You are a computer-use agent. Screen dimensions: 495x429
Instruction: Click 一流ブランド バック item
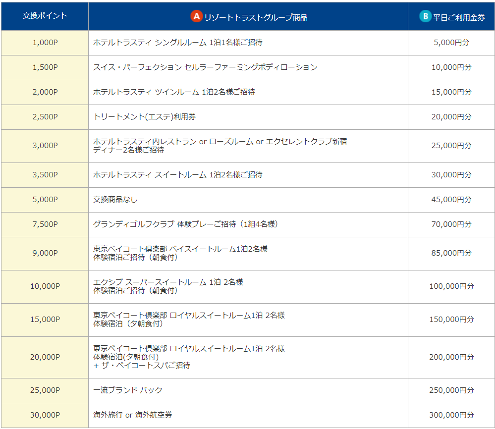(x=128, y=390)
